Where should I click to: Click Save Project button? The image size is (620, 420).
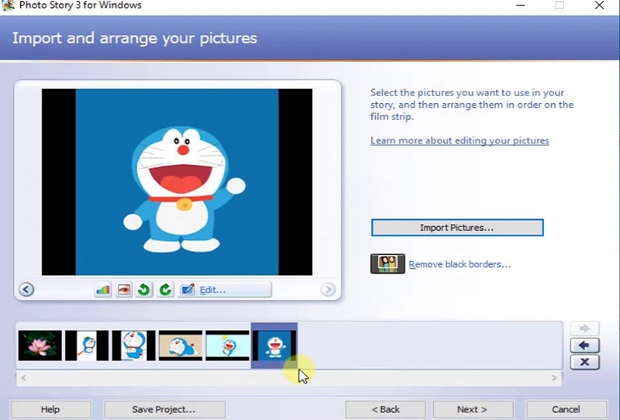pos(164,409)
